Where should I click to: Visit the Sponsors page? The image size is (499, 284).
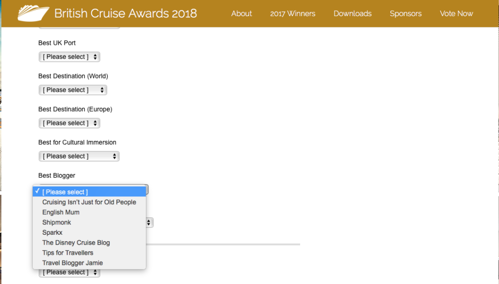(406, 13)
